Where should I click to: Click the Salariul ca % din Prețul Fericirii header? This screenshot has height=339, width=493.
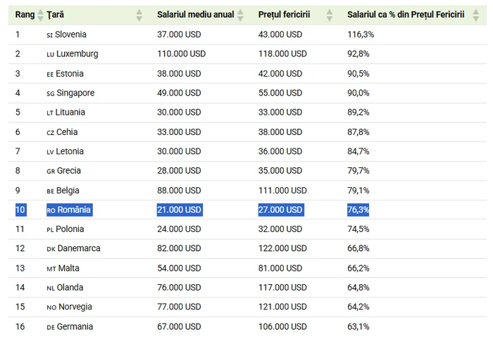coord(406,15)
